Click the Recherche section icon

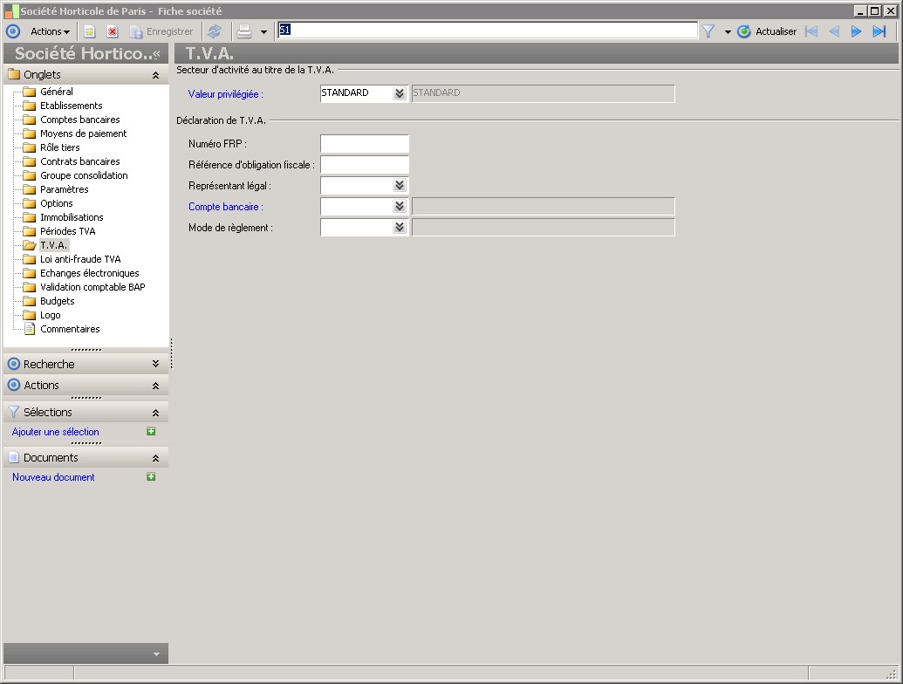14,364
